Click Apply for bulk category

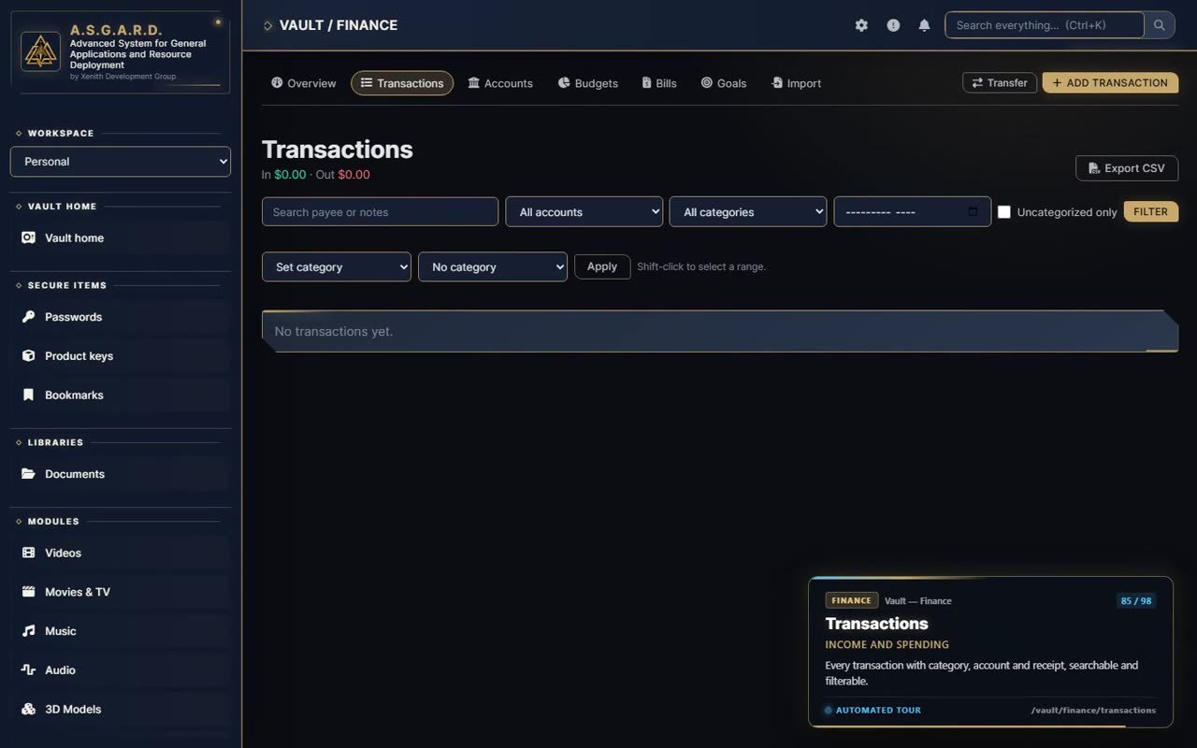(602, 266)
